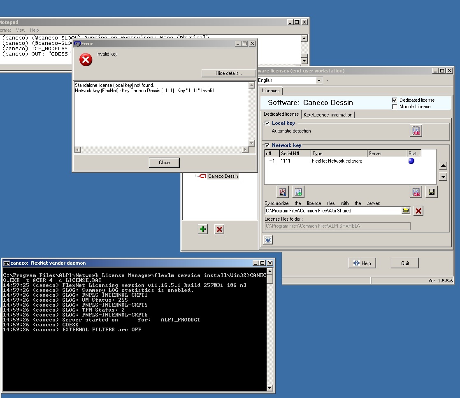Click the error details horizontal scroll right arrow
The width and height of the screenshot is (460, 398).
(245, 150)
